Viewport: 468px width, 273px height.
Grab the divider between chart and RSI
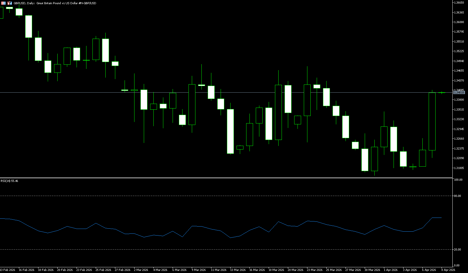[x=225, y=178]
